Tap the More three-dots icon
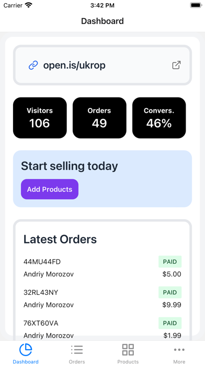 click(179, 350)
